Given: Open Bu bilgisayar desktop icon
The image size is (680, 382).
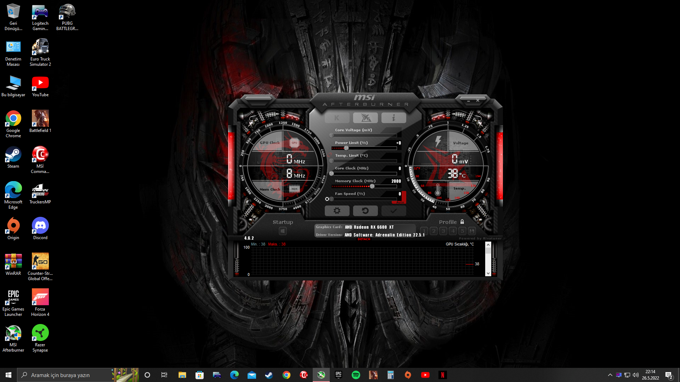Looking at the screenshot, I should 13,86.
